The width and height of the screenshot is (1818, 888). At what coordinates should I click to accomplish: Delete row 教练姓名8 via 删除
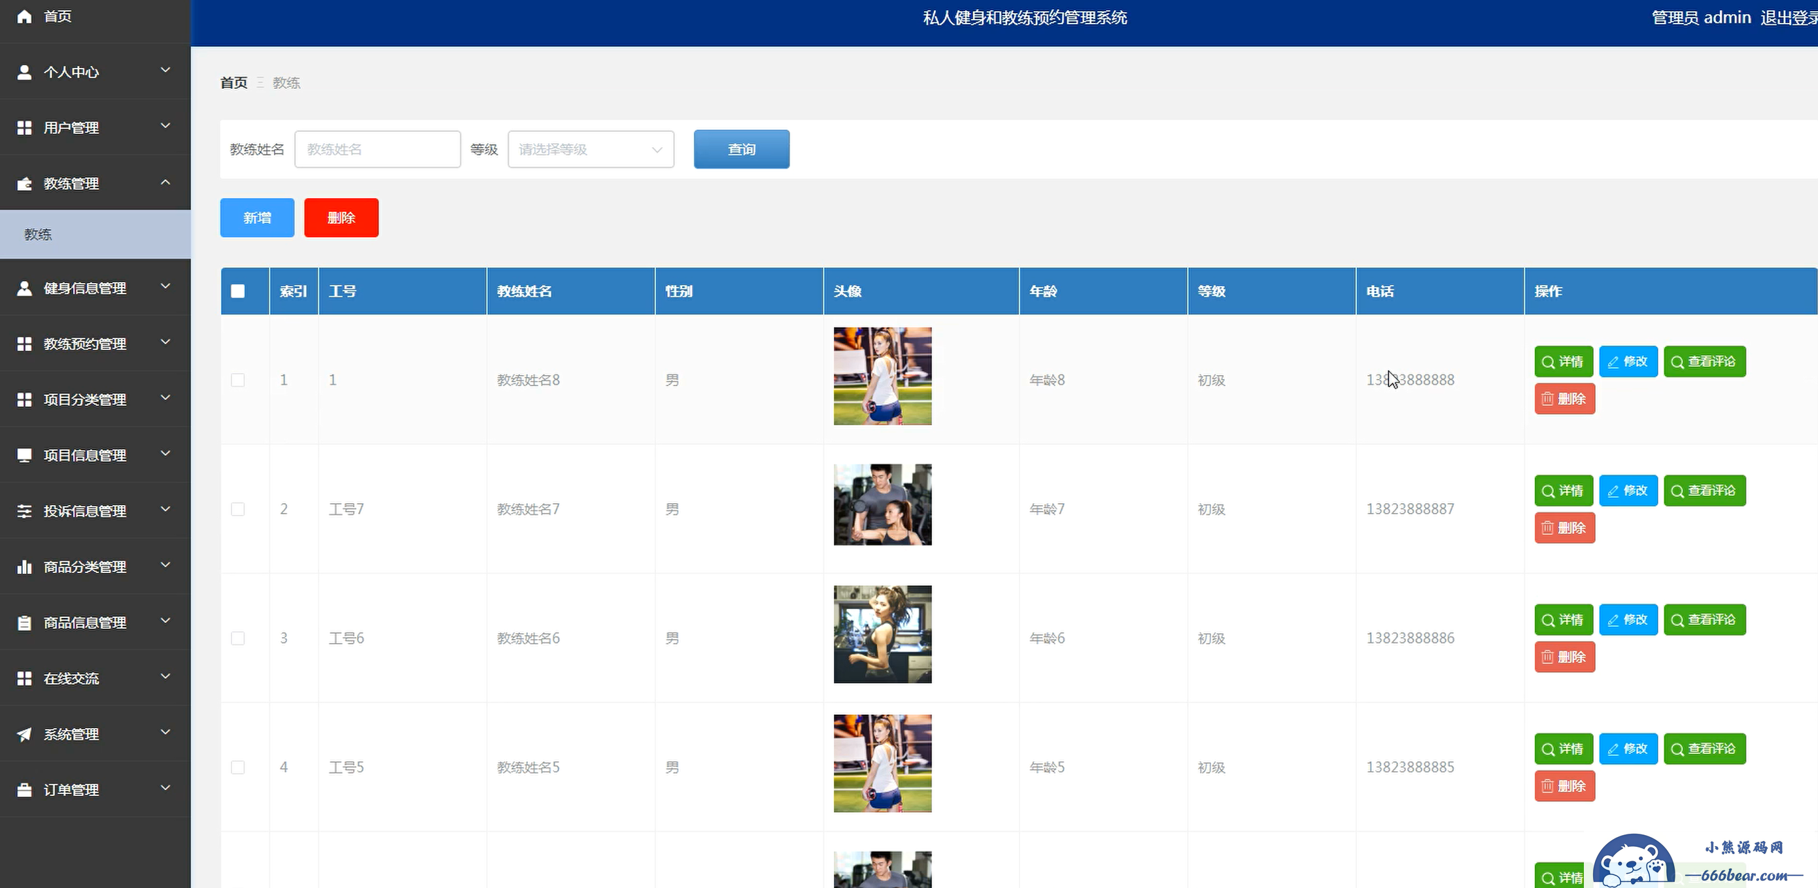(x=1565, y=399)
